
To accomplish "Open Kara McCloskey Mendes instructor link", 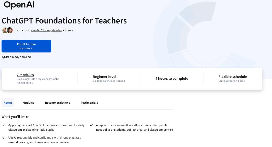I will coord(46,30).
